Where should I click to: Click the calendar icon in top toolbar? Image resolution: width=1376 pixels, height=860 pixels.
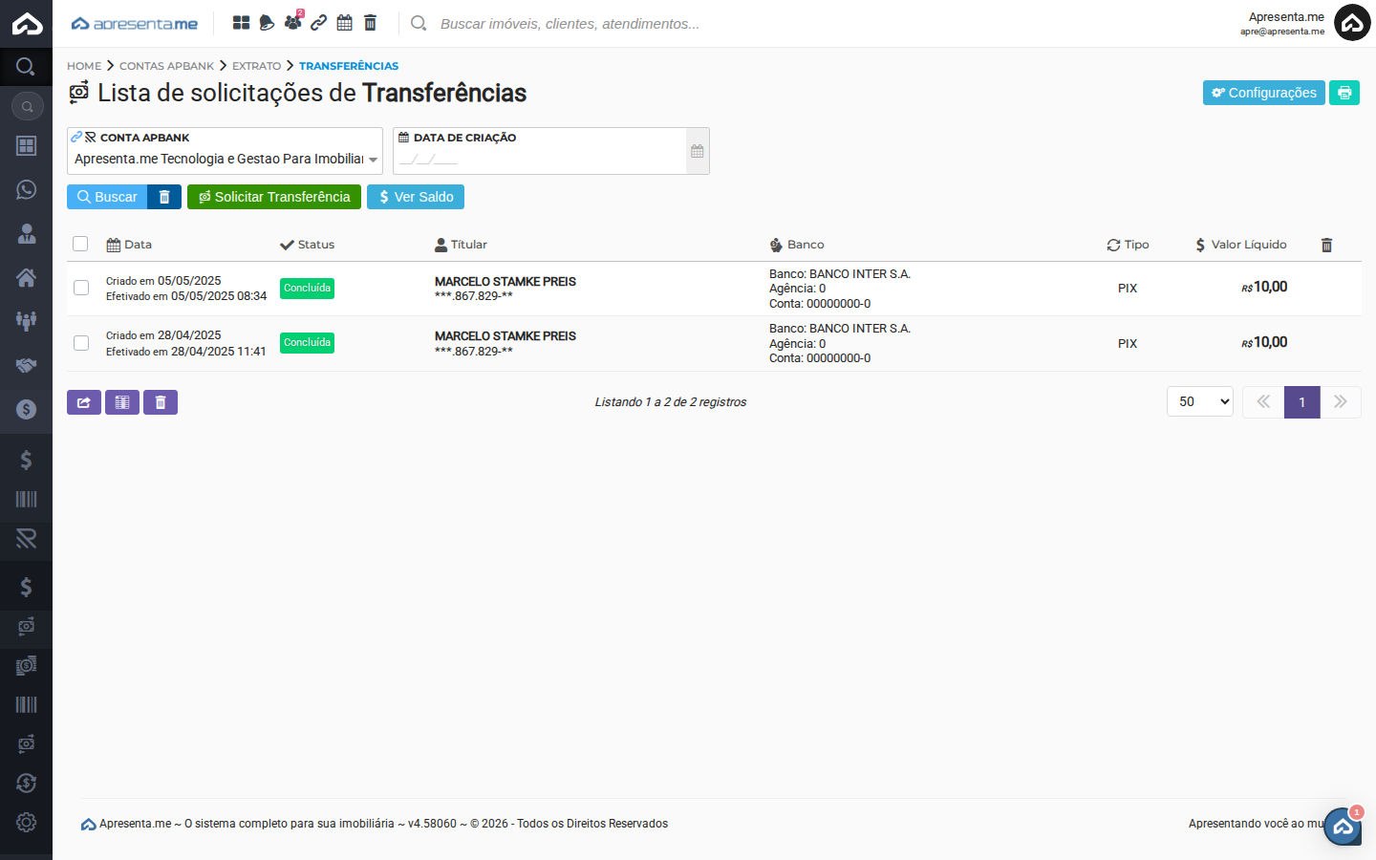(345, 23)
